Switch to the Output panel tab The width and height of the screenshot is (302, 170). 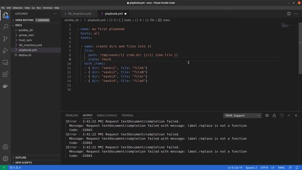tap(88, 115)
